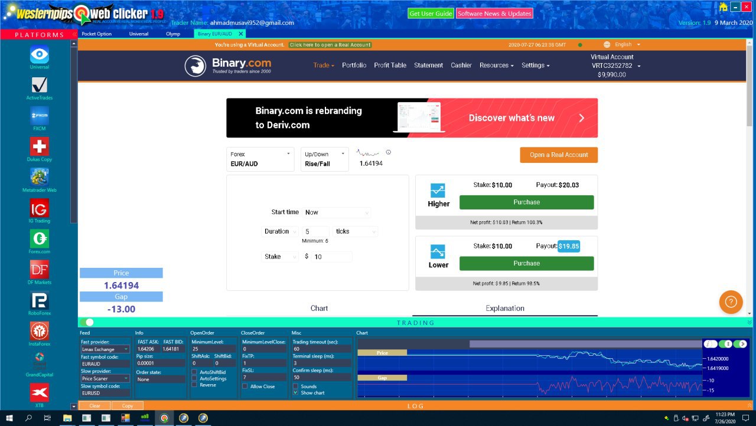Image resolution: width=756 pixels, height=426 pixels.
Task: Purchase the Higher contract
Action: pyautogui.click(x=526, y=202)
